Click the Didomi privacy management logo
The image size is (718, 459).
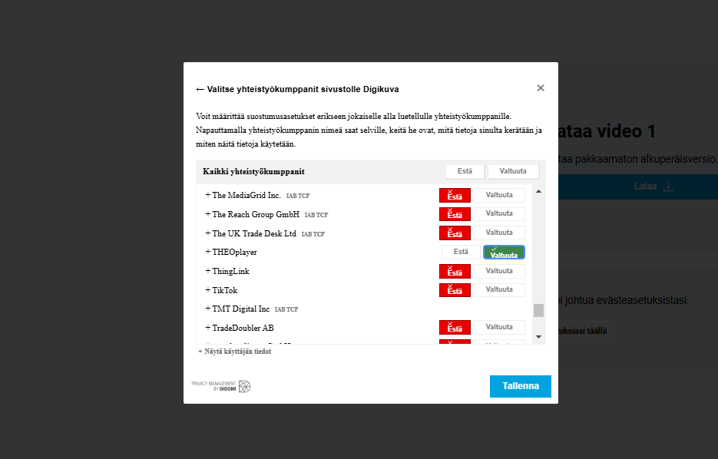(x=221, y=386)
